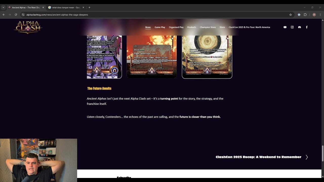Open the News menu item
The image size is (324, 182).
148,27
